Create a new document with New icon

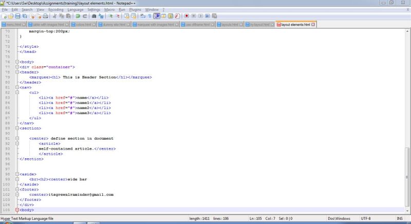point(4,16)
